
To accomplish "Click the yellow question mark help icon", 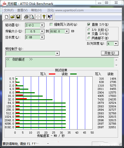I will tap(44, 17).
